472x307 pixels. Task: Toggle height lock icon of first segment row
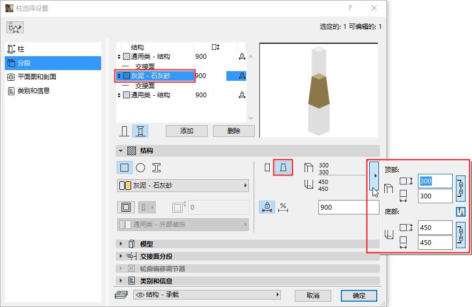242,57
